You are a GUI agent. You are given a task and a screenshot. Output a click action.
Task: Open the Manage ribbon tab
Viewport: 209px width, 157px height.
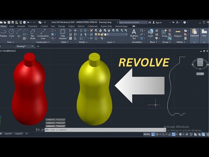tap(62, 26)
